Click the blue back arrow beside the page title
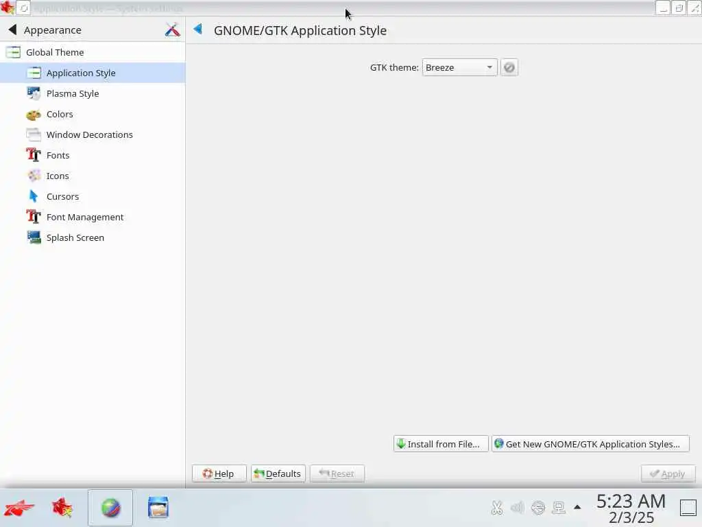 198,30
